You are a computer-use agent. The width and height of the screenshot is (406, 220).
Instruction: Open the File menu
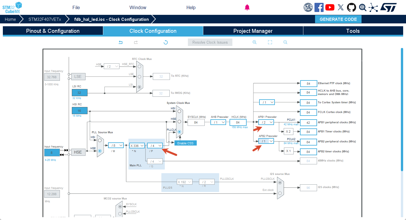tap(76, 7)
